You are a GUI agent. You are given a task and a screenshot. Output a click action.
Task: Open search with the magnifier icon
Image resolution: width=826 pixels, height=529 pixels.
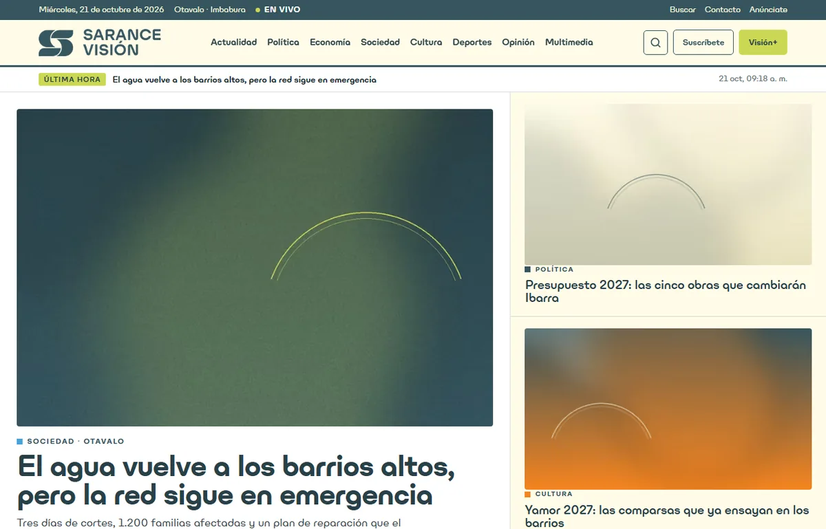[655, 43]
